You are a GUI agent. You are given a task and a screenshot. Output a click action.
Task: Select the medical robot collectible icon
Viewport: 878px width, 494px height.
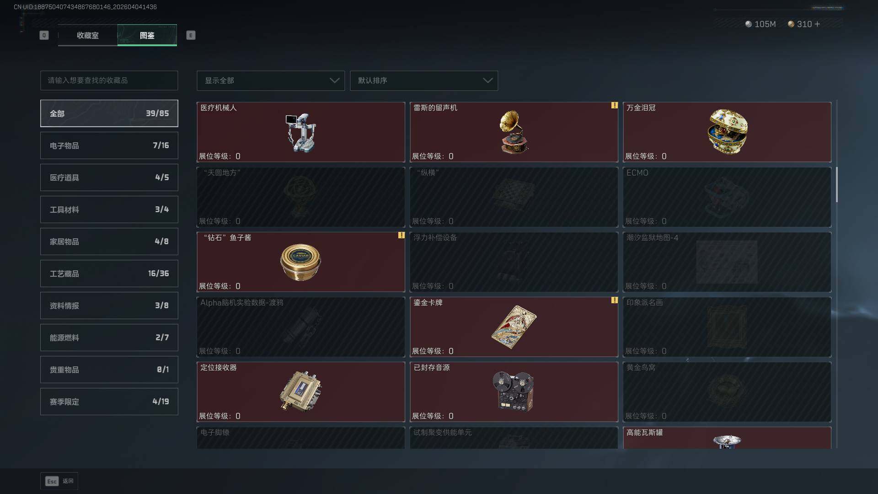pyautogui.click(x=301, y=133)
